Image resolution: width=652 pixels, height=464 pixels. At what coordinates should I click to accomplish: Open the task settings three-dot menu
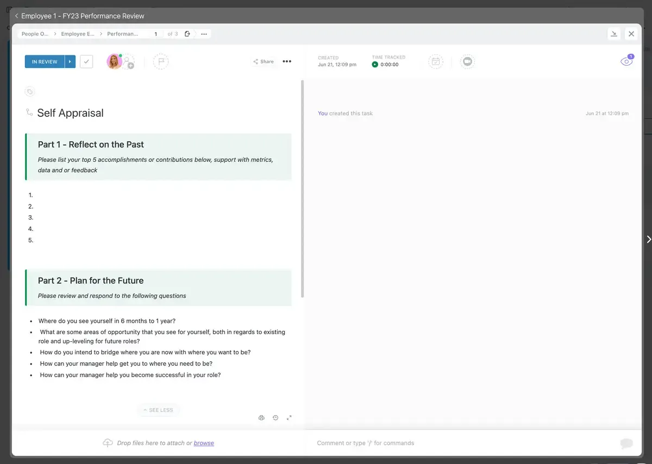coord(287,61)
